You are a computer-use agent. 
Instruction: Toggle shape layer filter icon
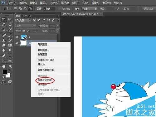[48, 20]
